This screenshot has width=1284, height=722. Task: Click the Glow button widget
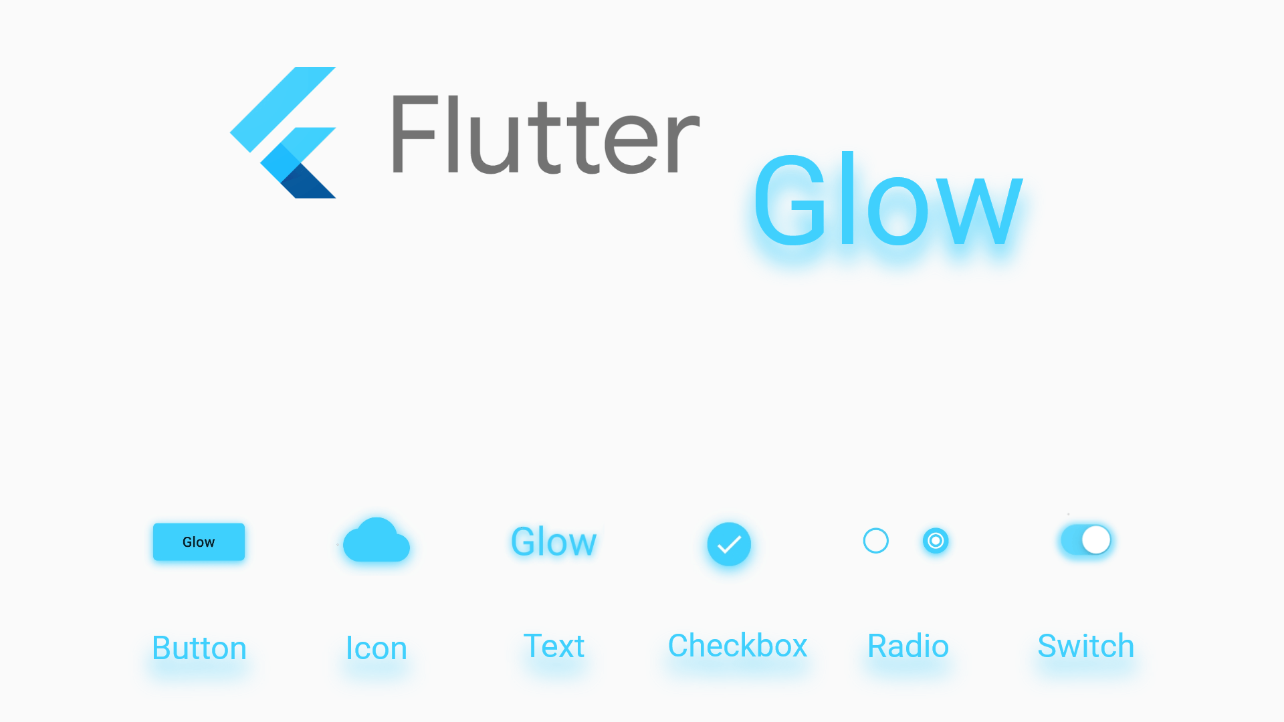[199, 541]
